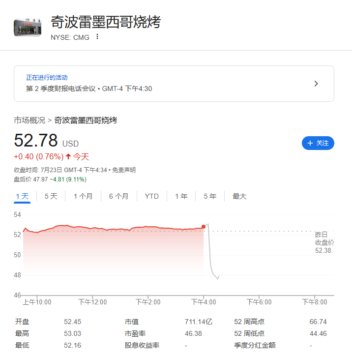This screenshot has height=356, width=352.
Task: Switch to the YTD chart tab
Action: coord(151,196)
